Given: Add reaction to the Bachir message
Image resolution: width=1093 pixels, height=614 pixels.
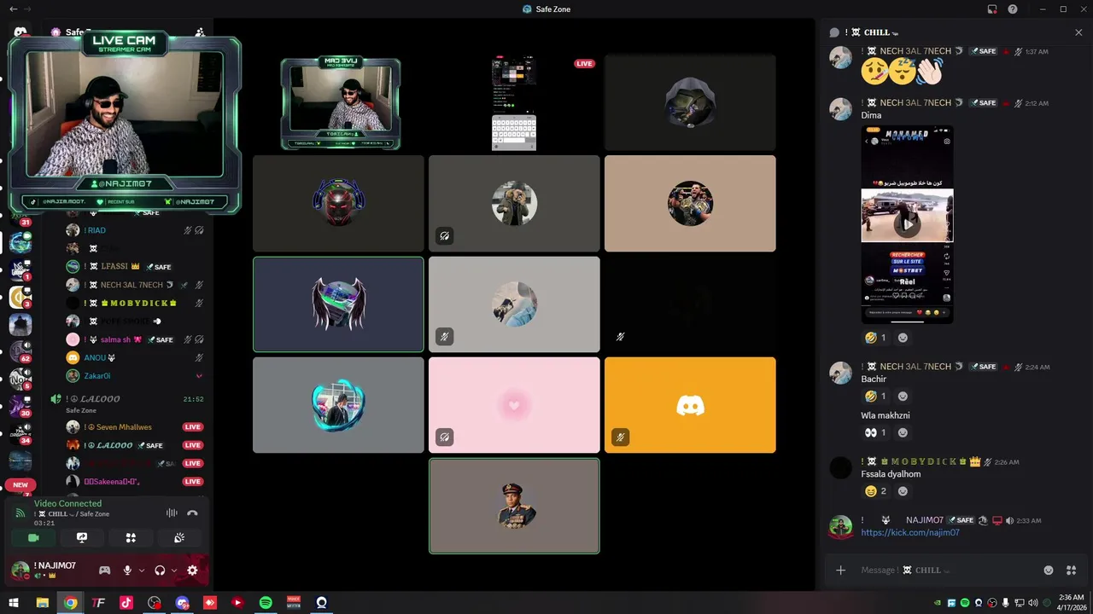Looking at the screenshot, I should coord(903,397).
